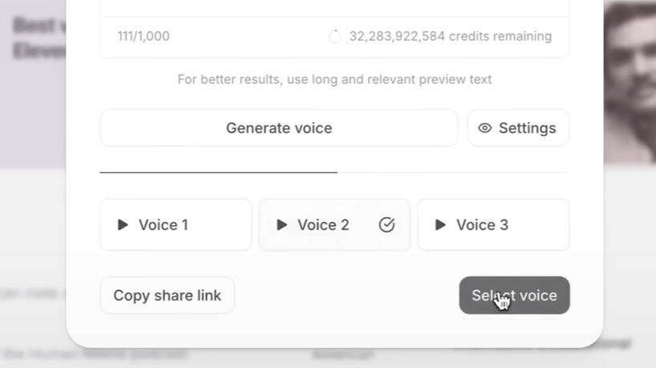The image size is (656, 368).
Task: Click the eye icon beside Settings
Action: (x=484, y=128)
